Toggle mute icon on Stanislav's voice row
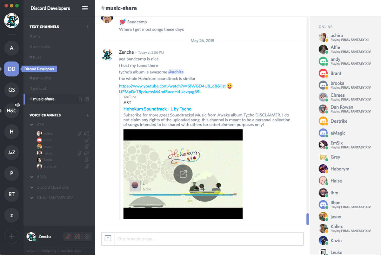This screenshot has height=255, width=381. point(87,166)
